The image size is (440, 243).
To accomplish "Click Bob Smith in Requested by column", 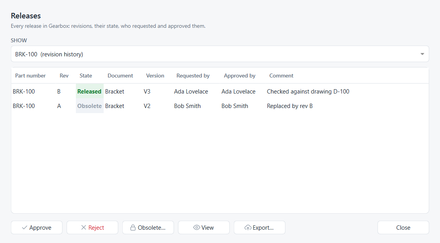I will click(x=187, y=106).
